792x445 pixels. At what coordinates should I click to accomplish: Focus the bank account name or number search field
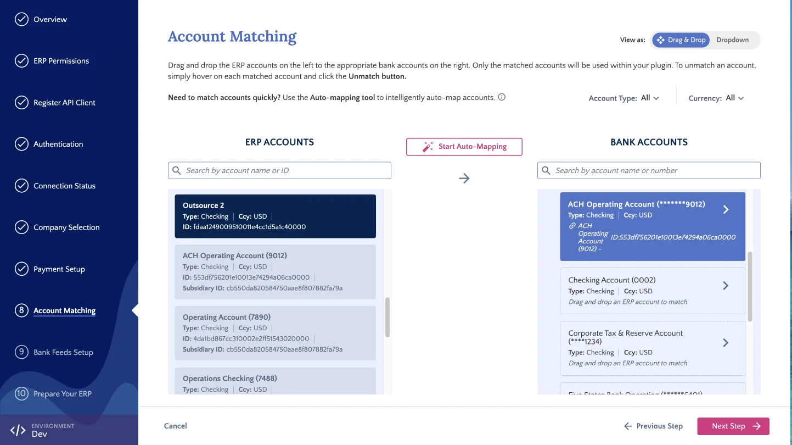click(x=649, y=170)
